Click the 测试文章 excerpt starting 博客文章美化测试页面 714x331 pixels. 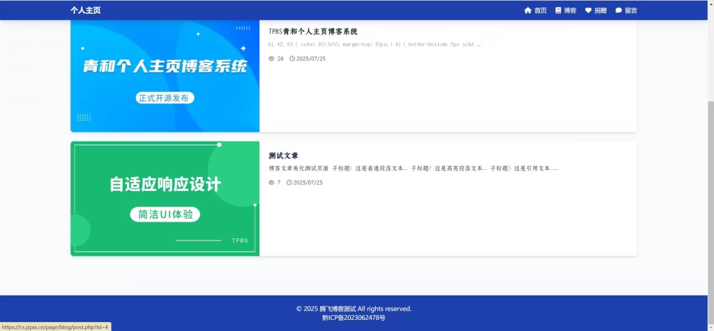[x=413, y=169]
